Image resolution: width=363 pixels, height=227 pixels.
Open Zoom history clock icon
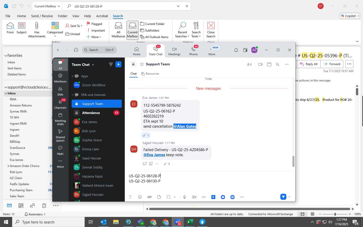click(76, 50)
